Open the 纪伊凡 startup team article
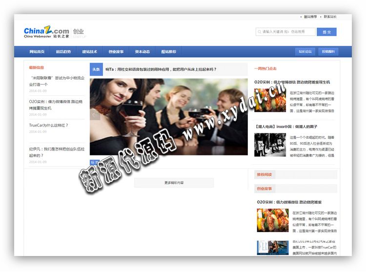The width and height of the screenshot is (366, 278). 57,152
